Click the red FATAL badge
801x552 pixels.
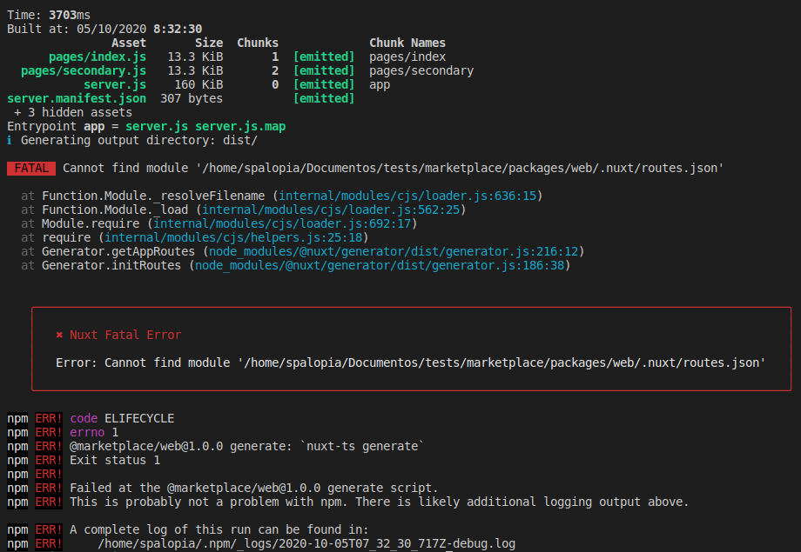[x=31, y=168]
